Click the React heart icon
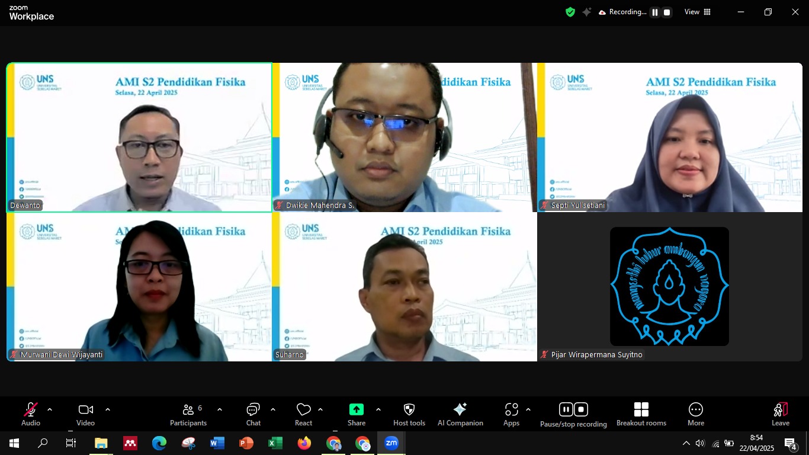Screen dimensions: 809x455 [x=303, y=414]
